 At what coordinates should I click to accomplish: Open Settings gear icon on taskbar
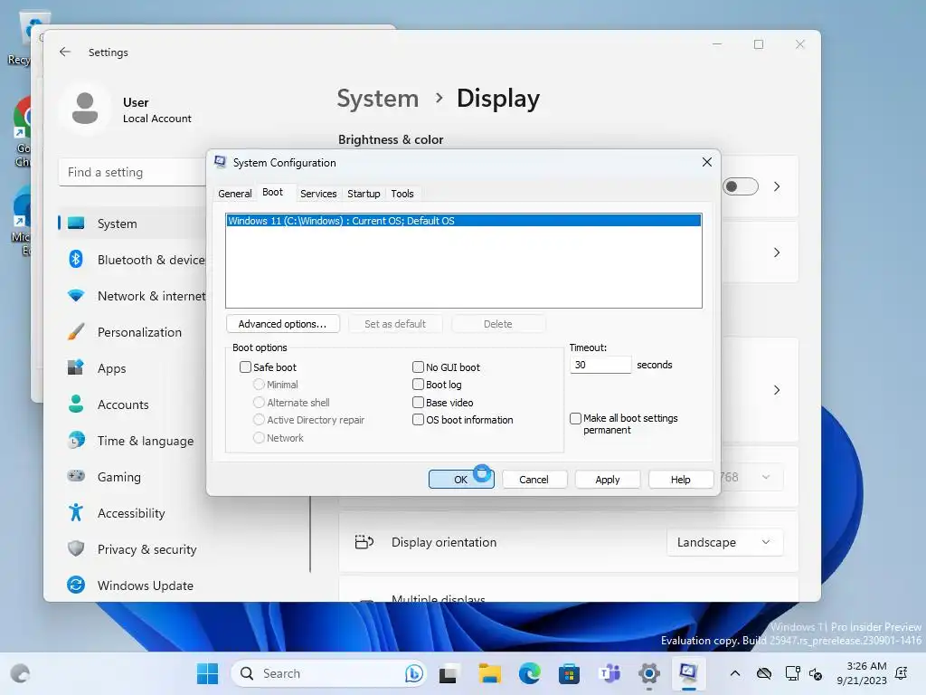tap(649, 673)
